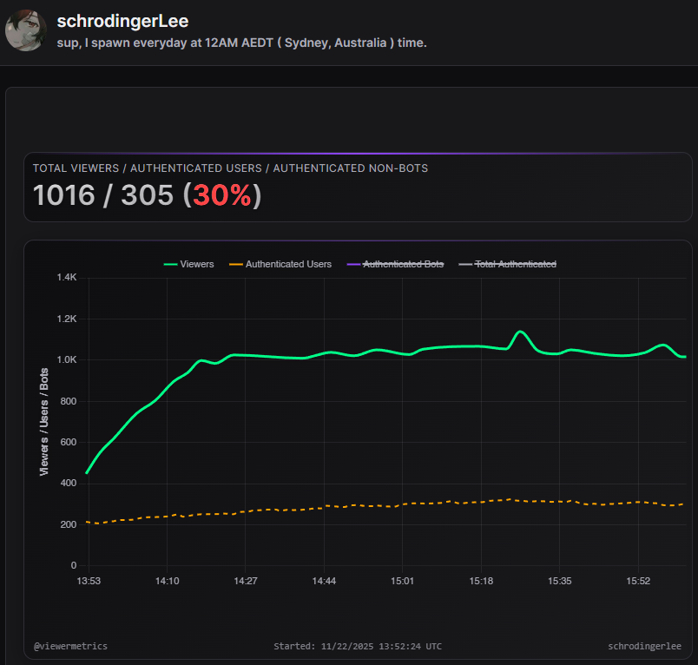
Task: Click the 14:44 time axis label
Action: pyautogui.click(x=324, y=581)
